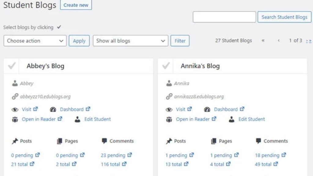This screenshot has height=176, width=313.
Task: Click the Create new button
Action: coord(76,5)
